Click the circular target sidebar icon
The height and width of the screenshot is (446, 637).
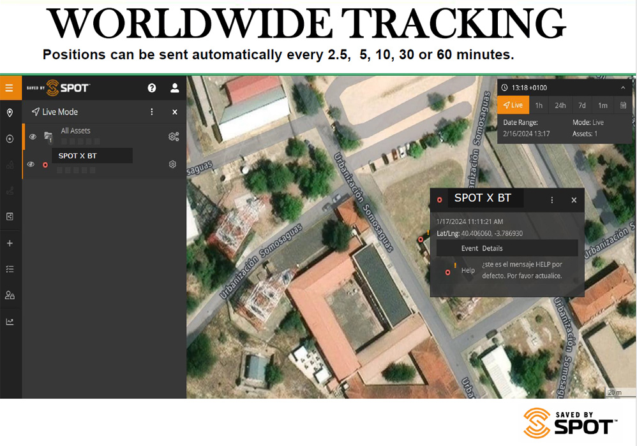(x=10, y=139)
